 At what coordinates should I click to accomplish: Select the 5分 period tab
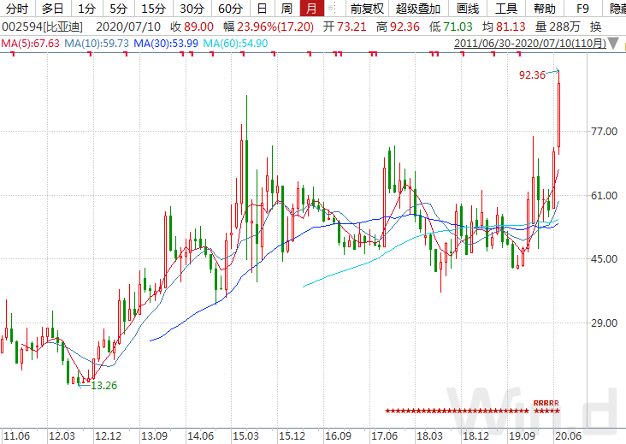tap(119, 9)
